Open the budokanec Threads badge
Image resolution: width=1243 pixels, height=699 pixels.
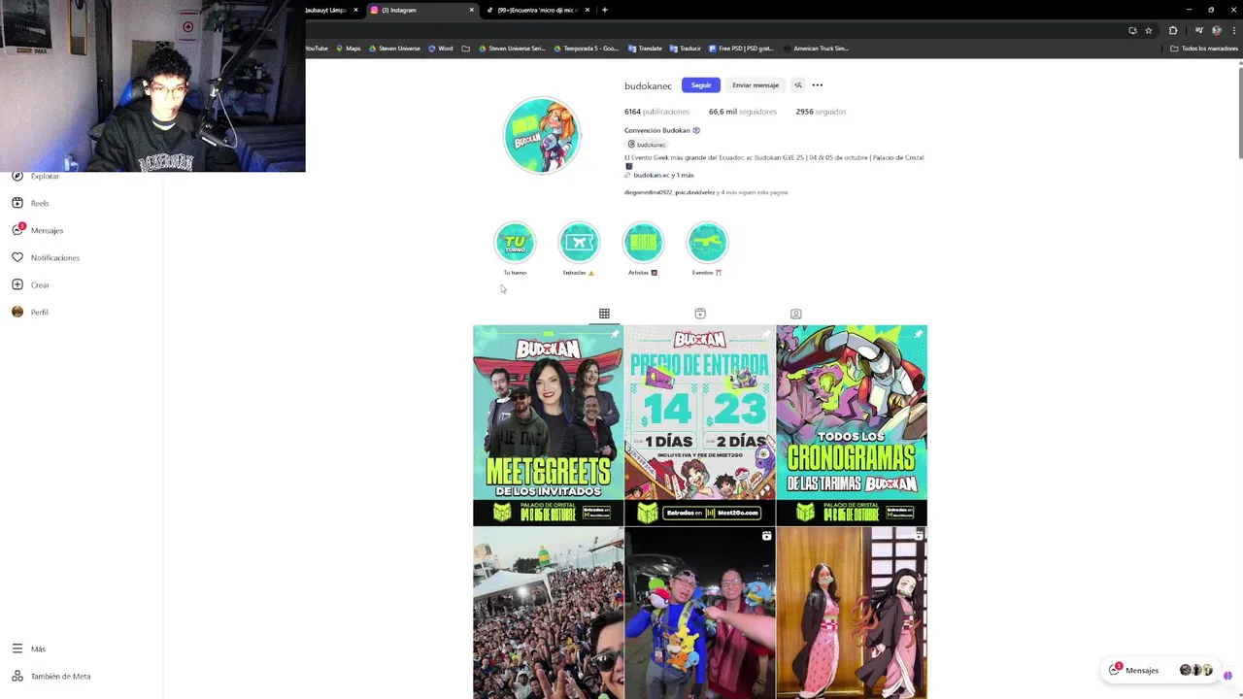pos(647,145)
